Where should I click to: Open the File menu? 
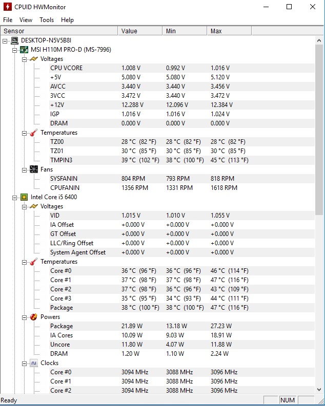pos(8,20)
